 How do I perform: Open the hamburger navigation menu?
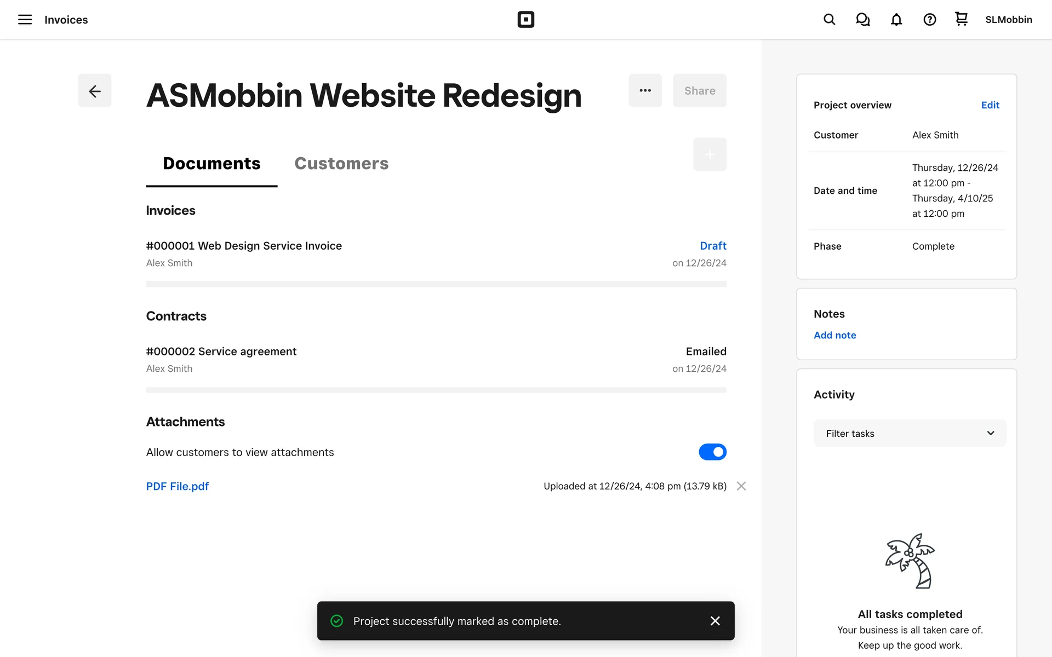pos(25,20)
